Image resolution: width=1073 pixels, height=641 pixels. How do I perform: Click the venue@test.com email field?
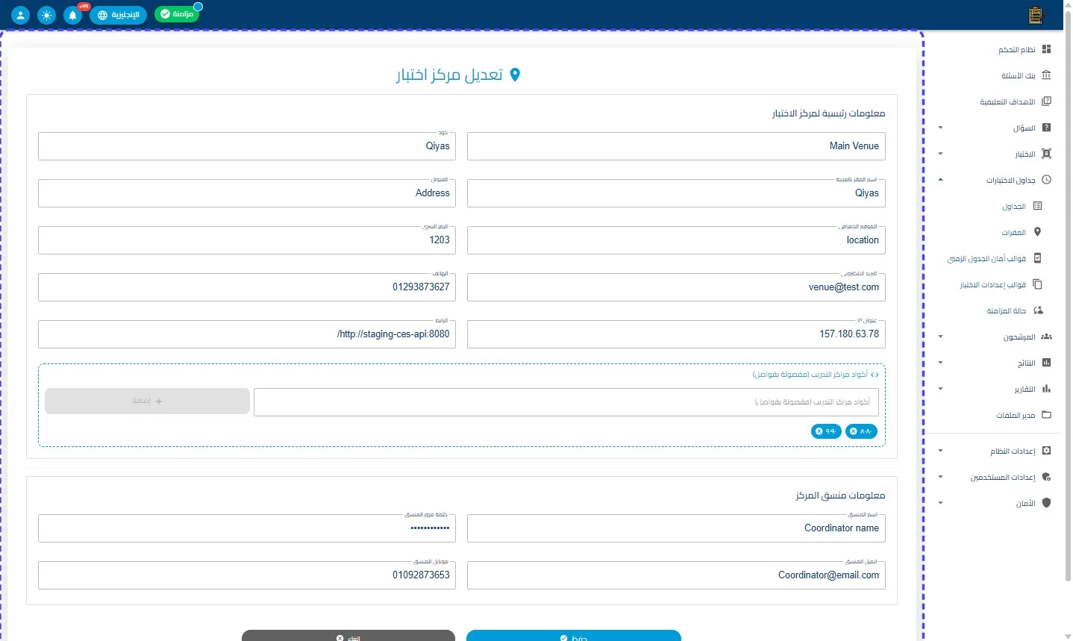(676, 287)
